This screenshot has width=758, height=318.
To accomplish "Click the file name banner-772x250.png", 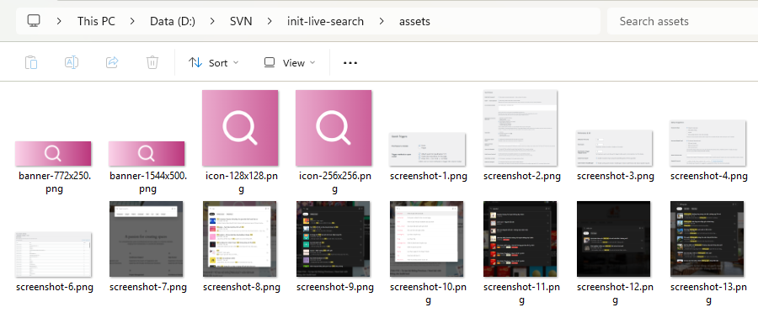I will (54, 183).
